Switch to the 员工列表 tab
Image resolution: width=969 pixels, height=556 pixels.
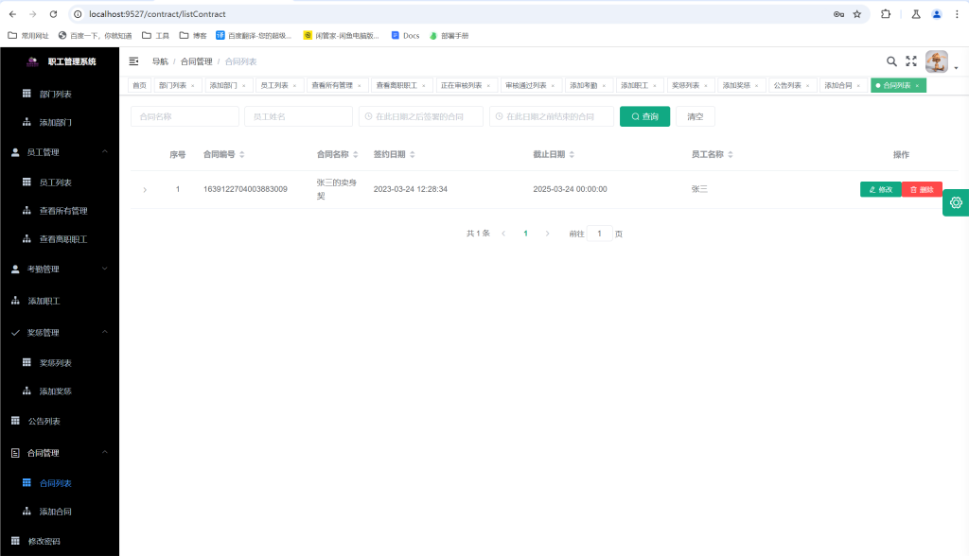click(278, 85)
